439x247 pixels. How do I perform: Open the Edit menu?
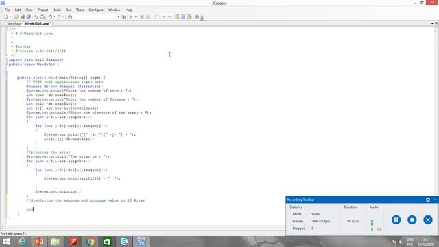[x=18, y=10]
